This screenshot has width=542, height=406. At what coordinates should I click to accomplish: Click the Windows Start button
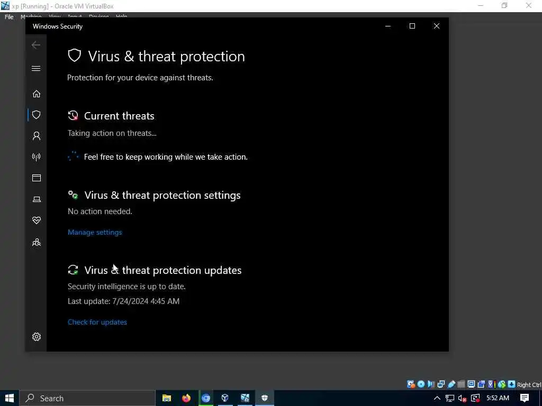coord(10,398)
